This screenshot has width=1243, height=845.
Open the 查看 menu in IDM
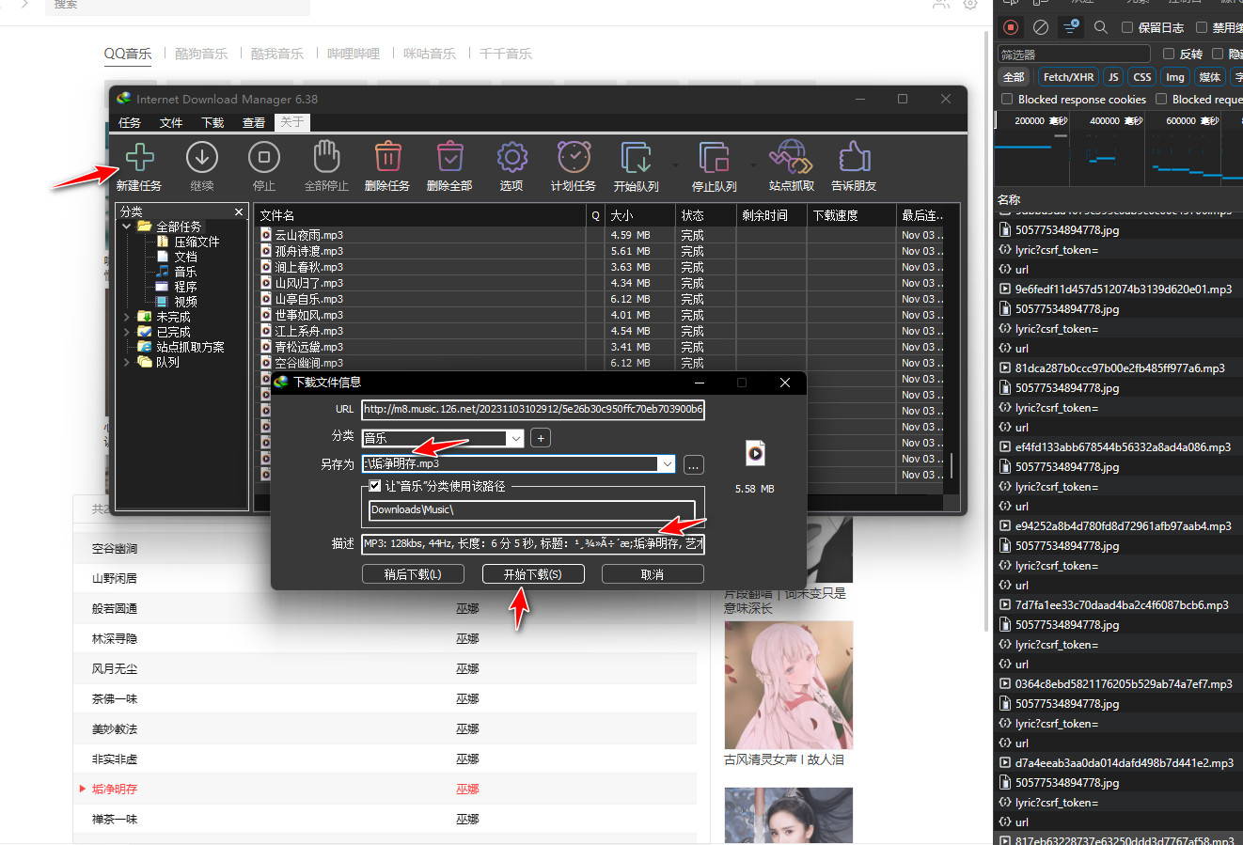[x=254, y=122]
